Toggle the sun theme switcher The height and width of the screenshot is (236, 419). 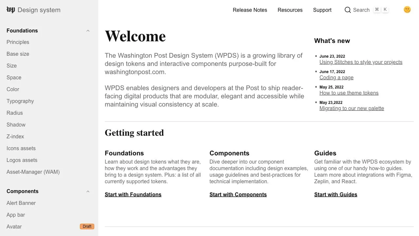(x=407, y=10)
